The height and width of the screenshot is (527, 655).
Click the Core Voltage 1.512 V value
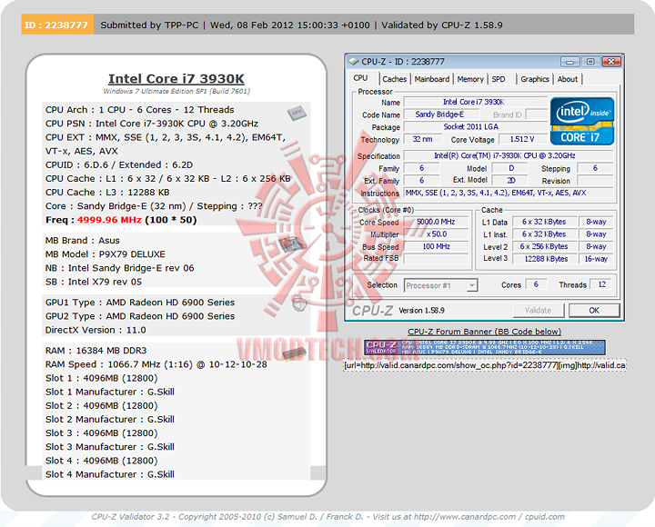(522, 139)
